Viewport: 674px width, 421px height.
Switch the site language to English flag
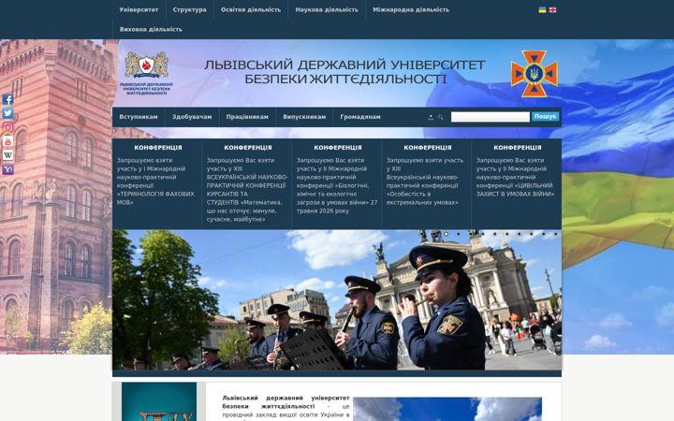[553, 10]
